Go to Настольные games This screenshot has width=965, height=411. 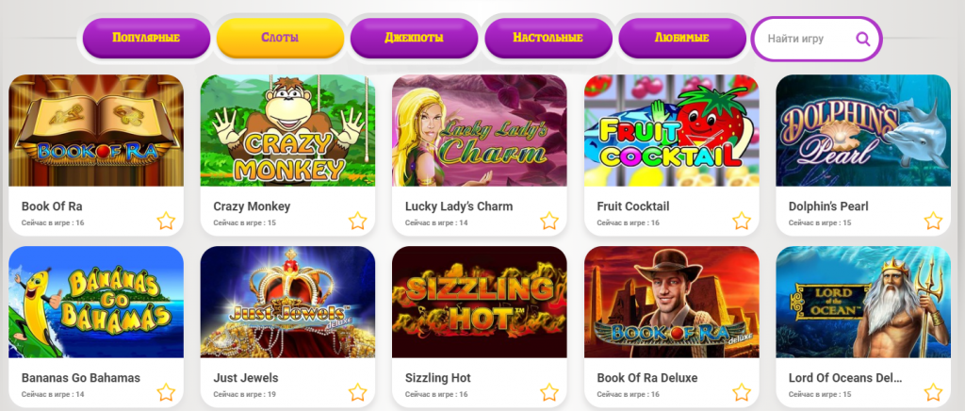[548, 38]
